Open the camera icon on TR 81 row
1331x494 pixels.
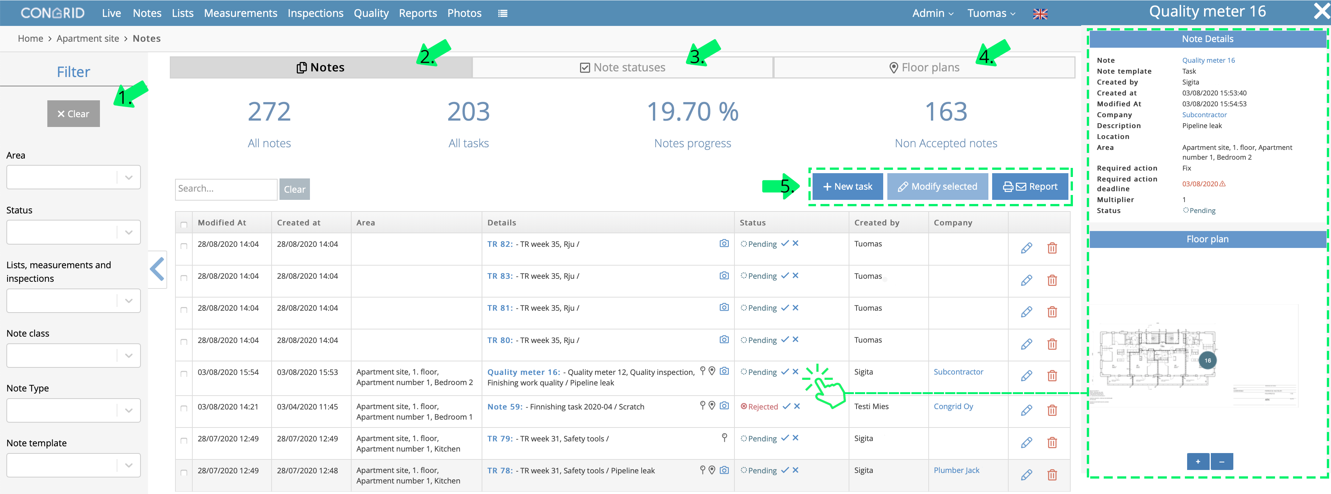[724, 307]
